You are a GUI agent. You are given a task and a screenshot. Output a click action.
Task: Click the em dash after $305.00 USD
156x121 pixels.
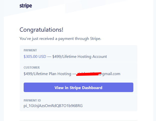pyautogui.click(x=49, y=57)
